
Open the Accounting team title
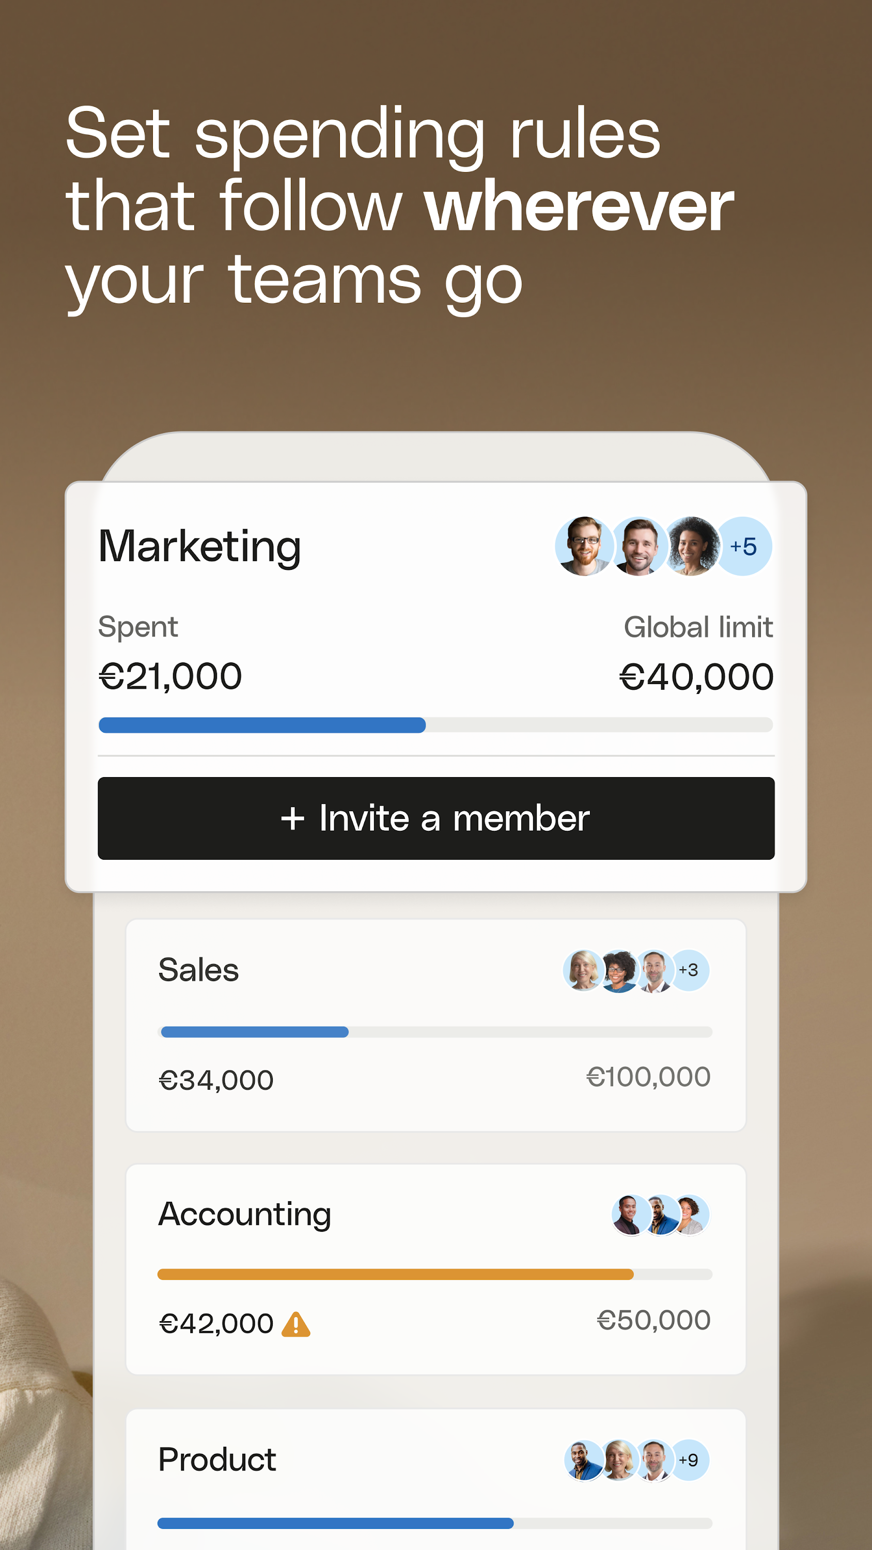point(244,1214)
